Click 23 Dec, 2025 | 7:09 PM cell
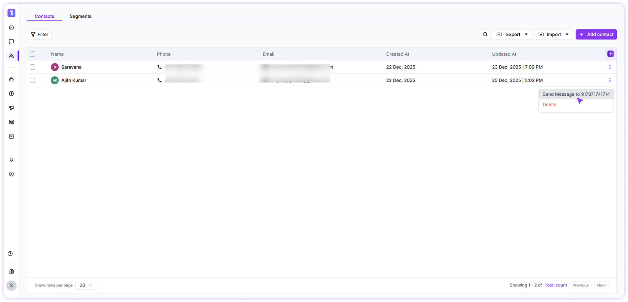Image resolution: width=628 pixels, height=302 pixels. click(x=517, y=67)
